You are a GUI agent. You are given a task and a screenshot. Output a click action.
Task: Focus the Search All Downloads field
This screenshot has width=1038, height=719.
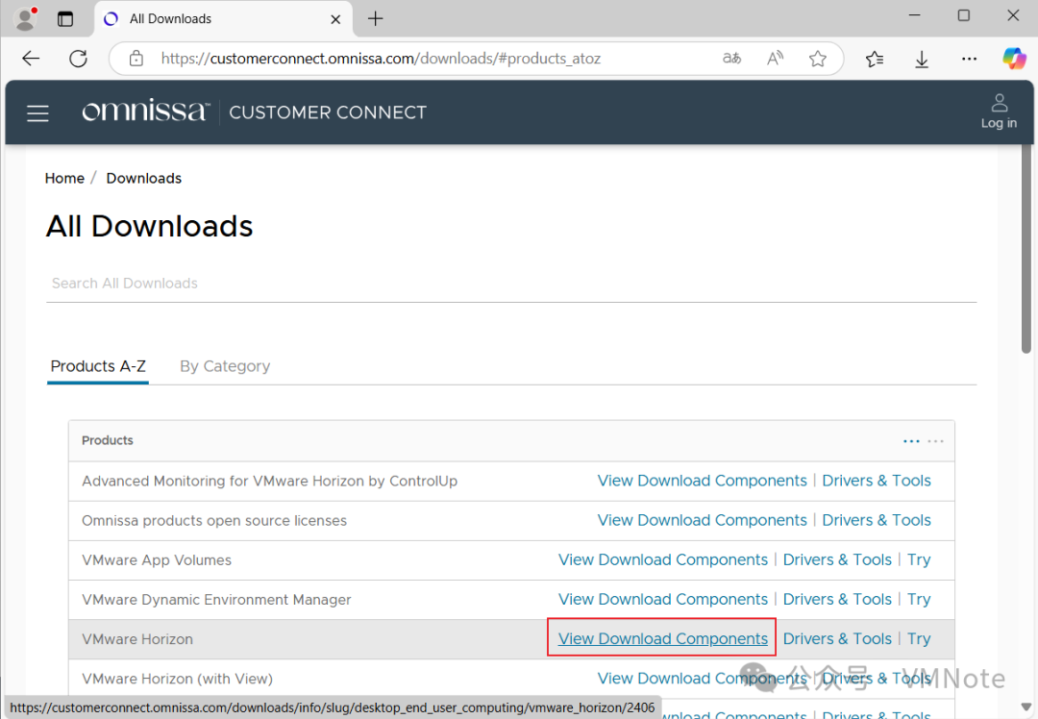(x=511, y=284)
